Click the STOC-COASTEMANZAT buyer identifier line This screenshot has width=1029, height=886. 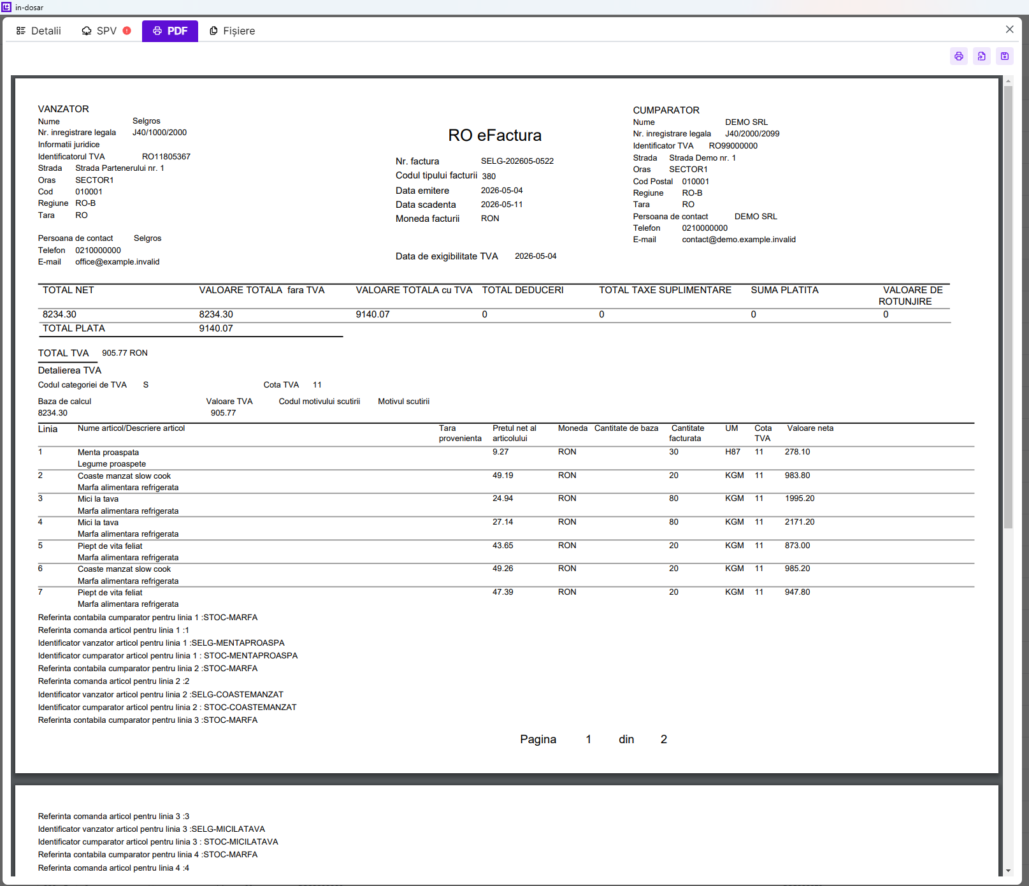point(168,708)
